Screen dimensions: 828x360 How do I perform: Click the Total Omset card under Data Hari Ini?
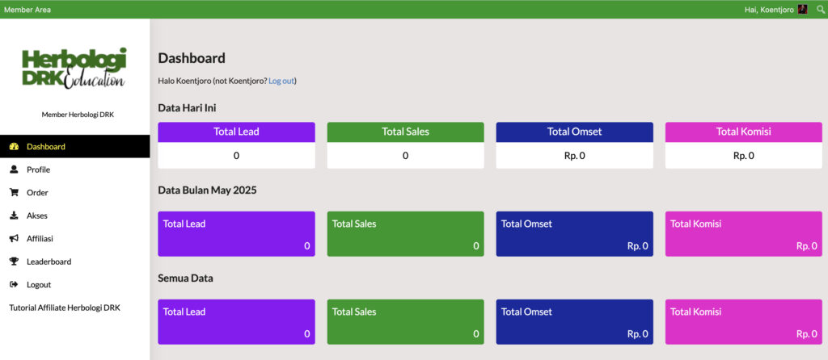click(575, 145)
